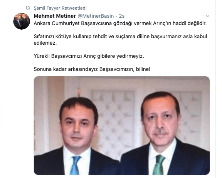The image size is (222, 178).
Task: Click the line "Yürekli Başsavcımızı Arınç gibilere yedirmeyiz."
Action: tap(89, 56)
